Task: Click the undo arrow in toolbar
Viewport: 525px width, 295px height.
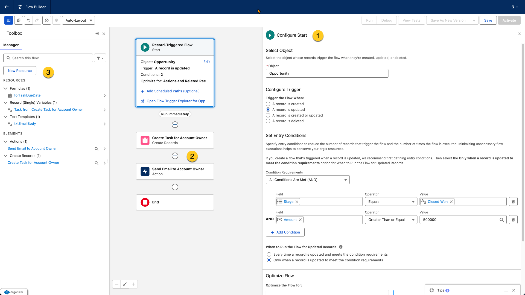Action: [28, 20]
